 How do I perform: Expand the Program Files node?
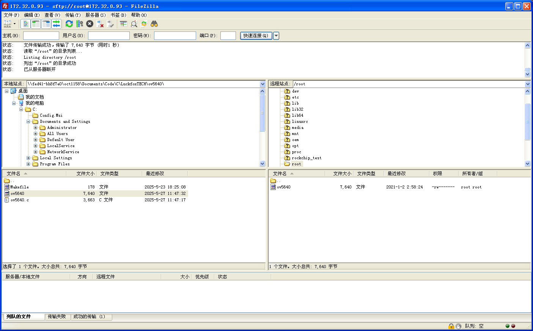(x=28, y=164)
